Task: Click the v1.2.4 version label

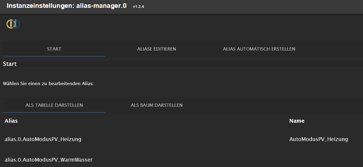Action: point(138,6)
